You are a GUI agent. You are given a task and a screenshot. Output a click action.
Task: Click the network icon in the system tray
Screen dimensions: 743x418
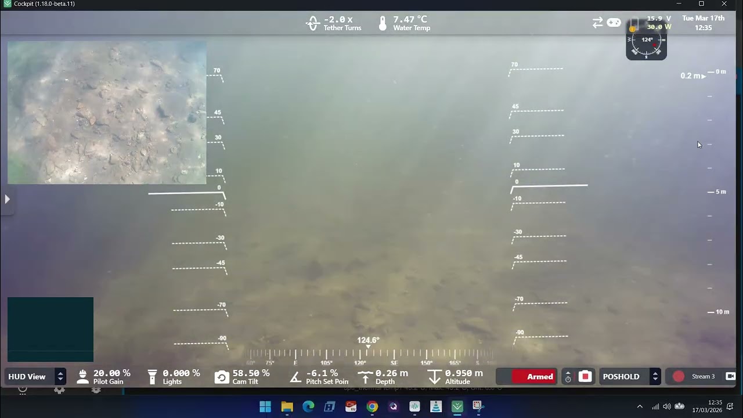coord(655,406)
